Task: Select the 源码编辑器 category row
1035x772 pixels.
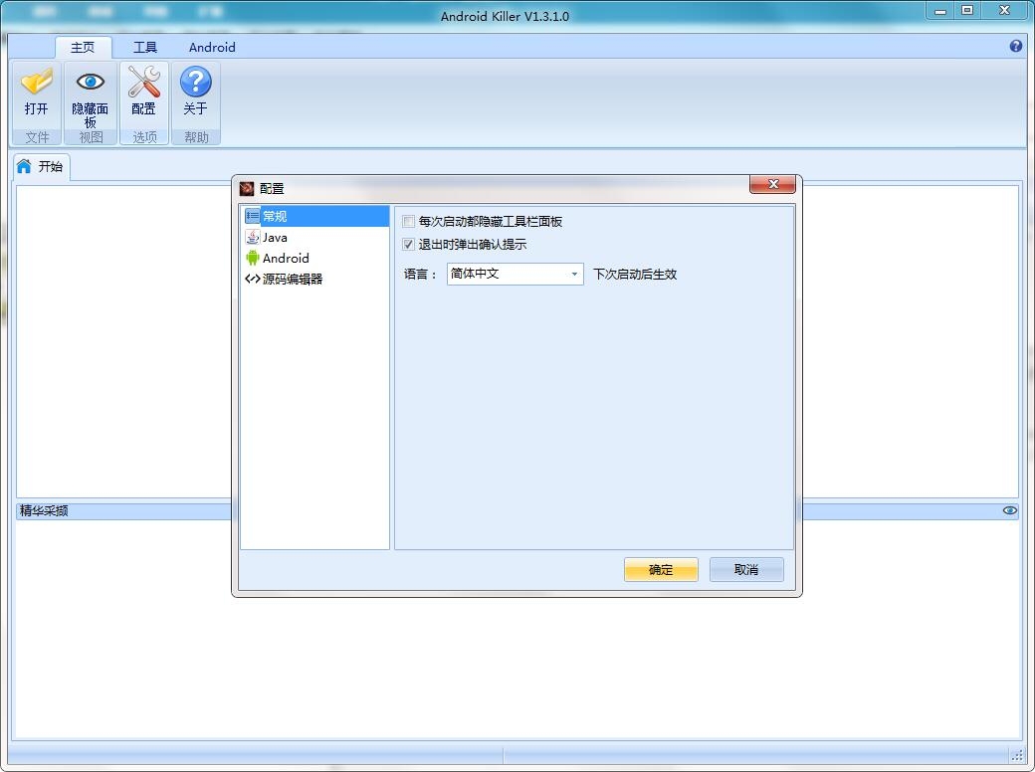Action: [315, 280]
